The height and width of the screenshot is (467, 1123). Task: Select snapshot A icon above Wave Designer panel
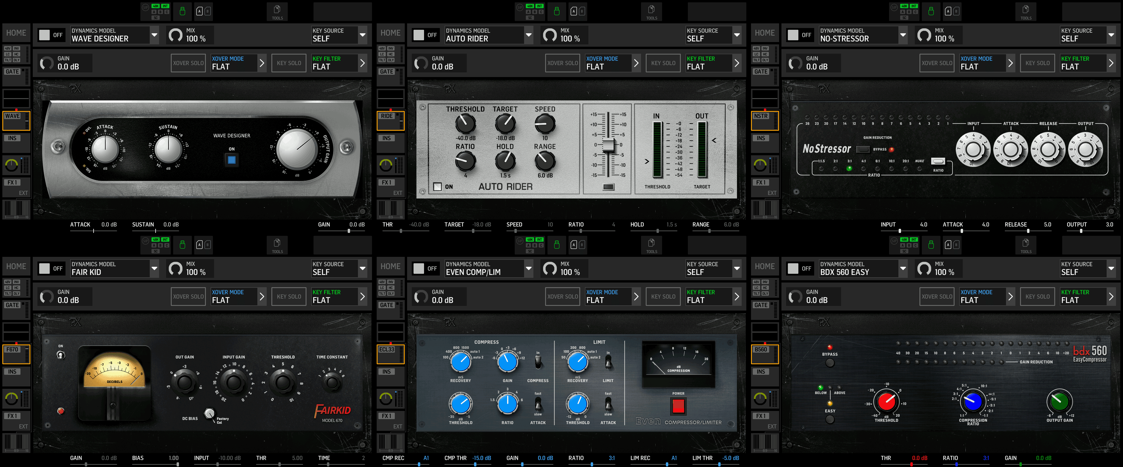(x=199, y=11)
